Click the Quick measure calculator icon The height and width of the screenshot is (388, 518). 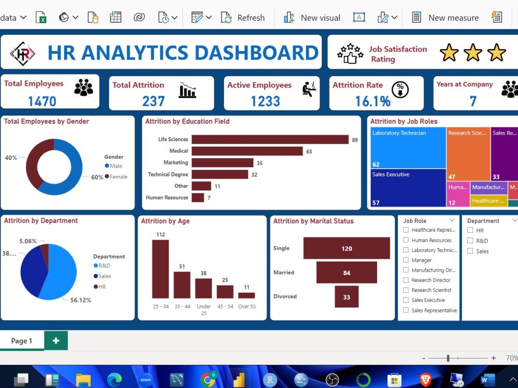point(497,17)
